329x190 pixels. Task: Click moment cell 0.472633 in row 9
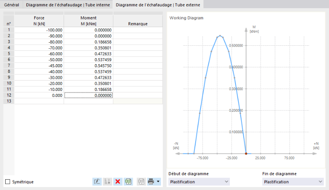pyautogui.click(x=88, y=78)
